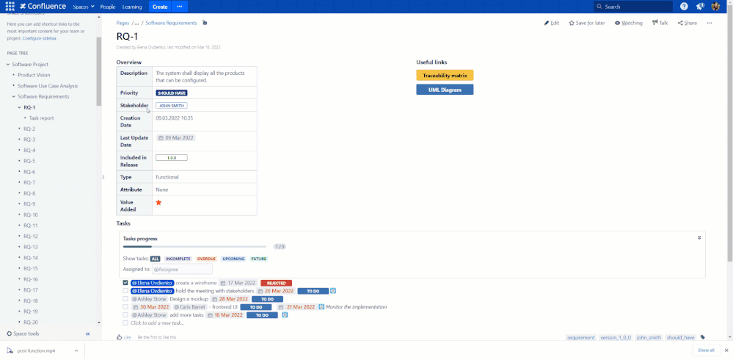Click the Traceability matrix button
Screen dimensions: 733x360
pyautogui.click(x=445, y=76)
